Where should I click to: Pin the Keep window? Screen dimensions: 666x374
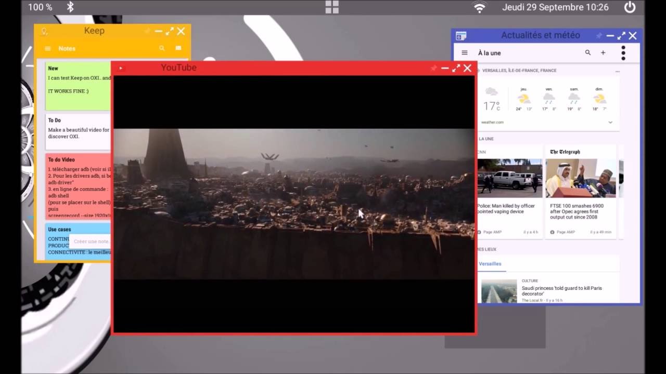(147, 32)
